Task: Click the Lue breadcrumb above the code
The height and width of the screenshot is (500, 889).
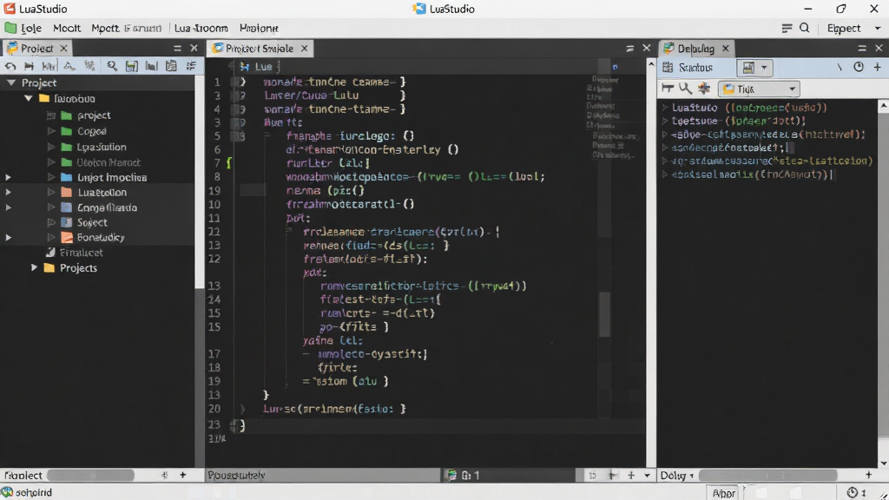Action: pos(264,66)
